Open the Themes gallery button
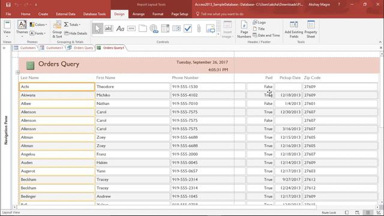The height and width of the screenshot is (216, 384). [x=22, y=29]
